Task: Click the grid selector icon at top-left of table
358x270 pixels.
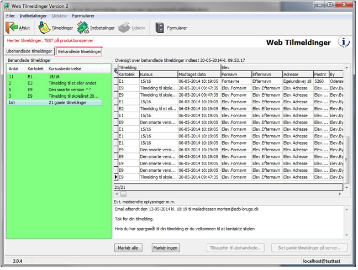Action: [116, 70]
